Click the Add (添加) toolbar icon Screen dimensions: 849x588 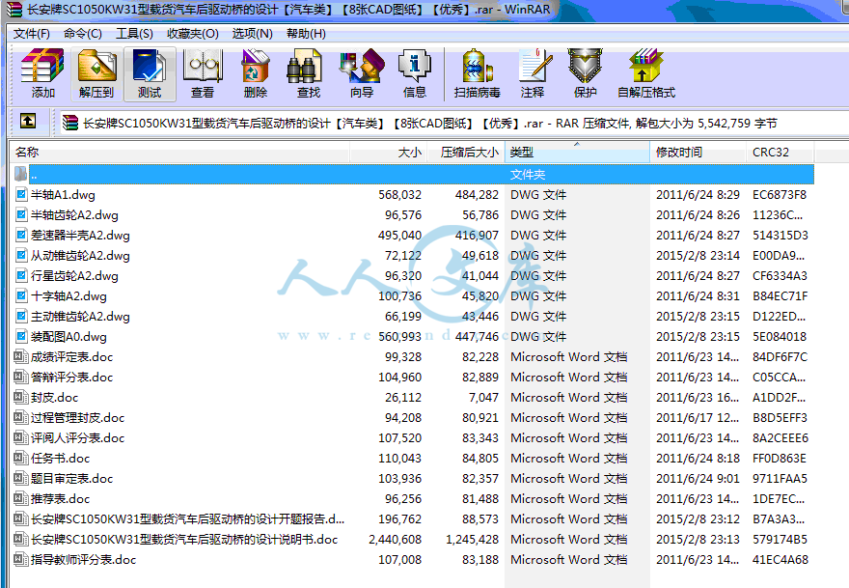pos(42,73)
